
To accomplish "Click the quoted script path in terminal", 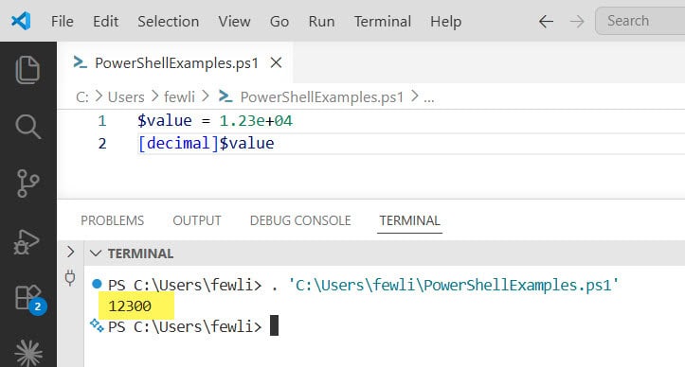I will [x=454, y=285].
